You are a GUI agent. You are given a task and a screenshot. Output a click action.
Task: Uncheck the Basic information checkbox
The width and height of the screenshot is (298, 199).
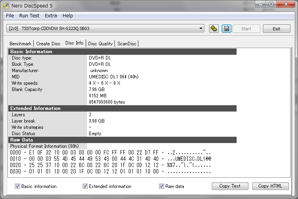click(x=17, y=186)
